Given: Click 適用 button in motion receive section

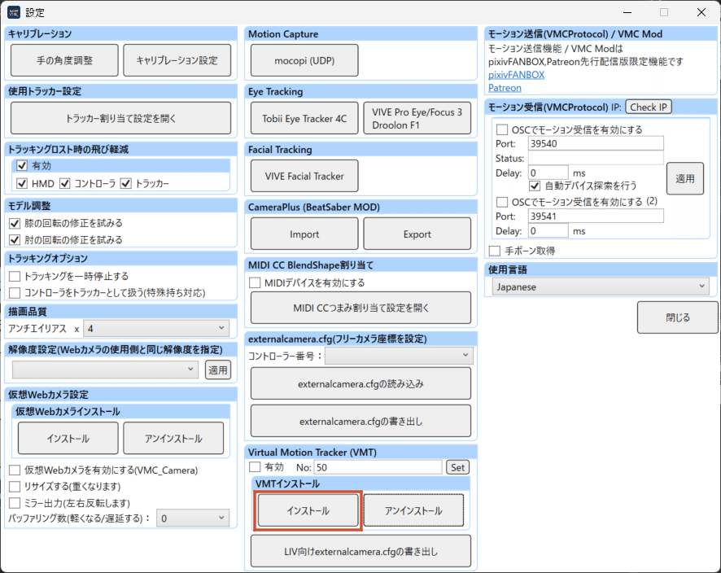Looking at the screenshot, I should pos(684,178).
